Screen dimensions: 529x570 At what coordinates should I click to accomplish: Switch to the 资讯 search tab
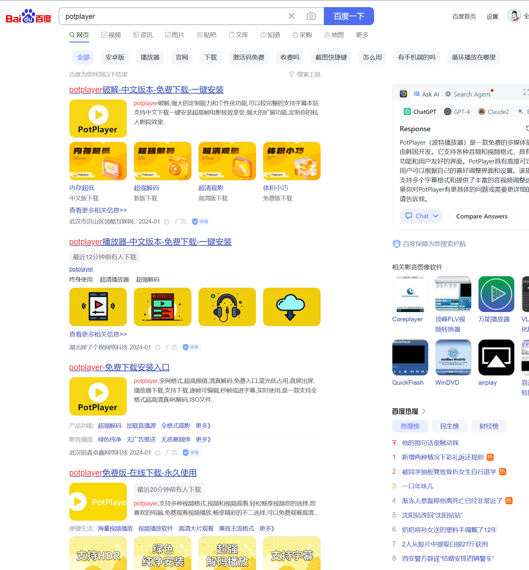pos(143,35)
